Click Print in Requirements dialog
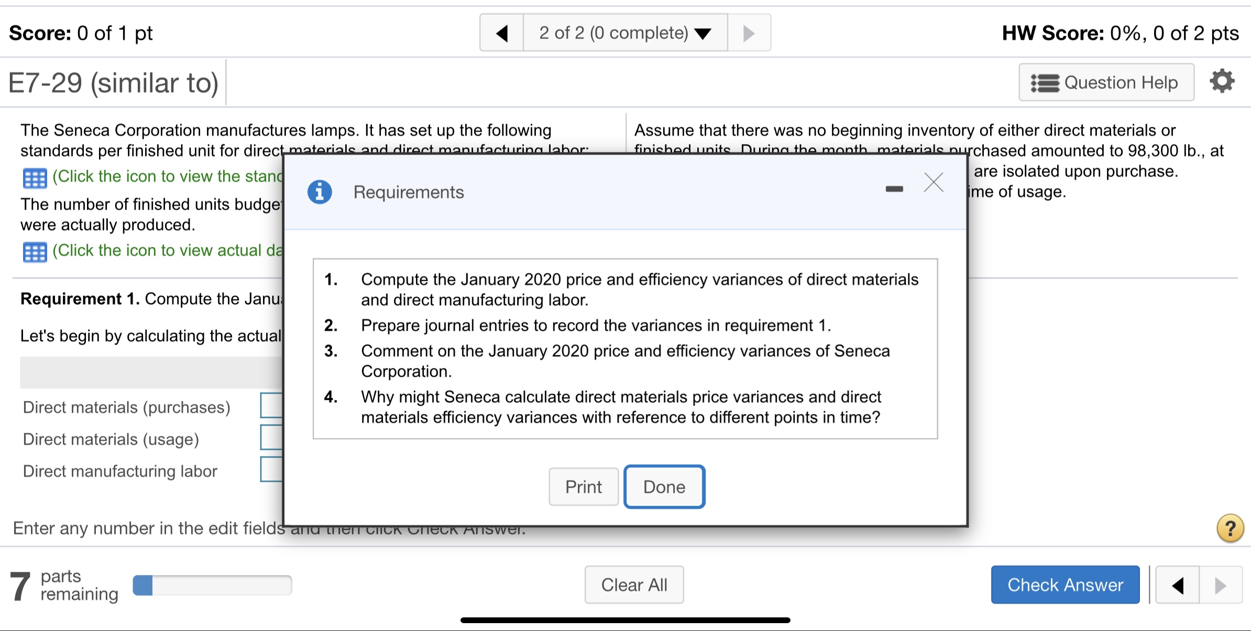Viewport: 1251px width, 631px height. pyautogui.click(x=584, y=487)
